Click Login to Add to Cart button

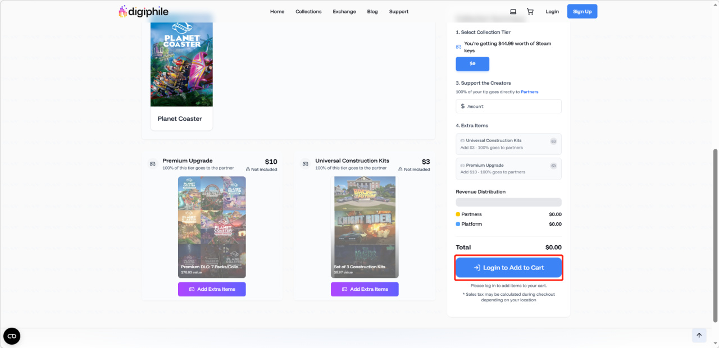click(x=508, y=268)
